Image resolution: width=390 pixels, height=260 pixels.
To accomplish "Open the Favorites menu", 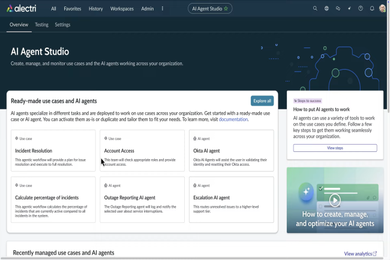I will [72, 9].
